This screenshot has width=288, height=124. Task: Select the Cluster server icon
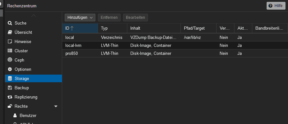10,51
